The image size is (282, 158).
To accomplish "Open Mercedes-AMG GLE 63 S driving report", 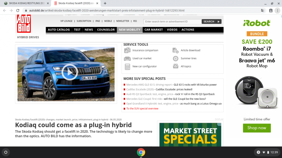I will pos(171,85).
